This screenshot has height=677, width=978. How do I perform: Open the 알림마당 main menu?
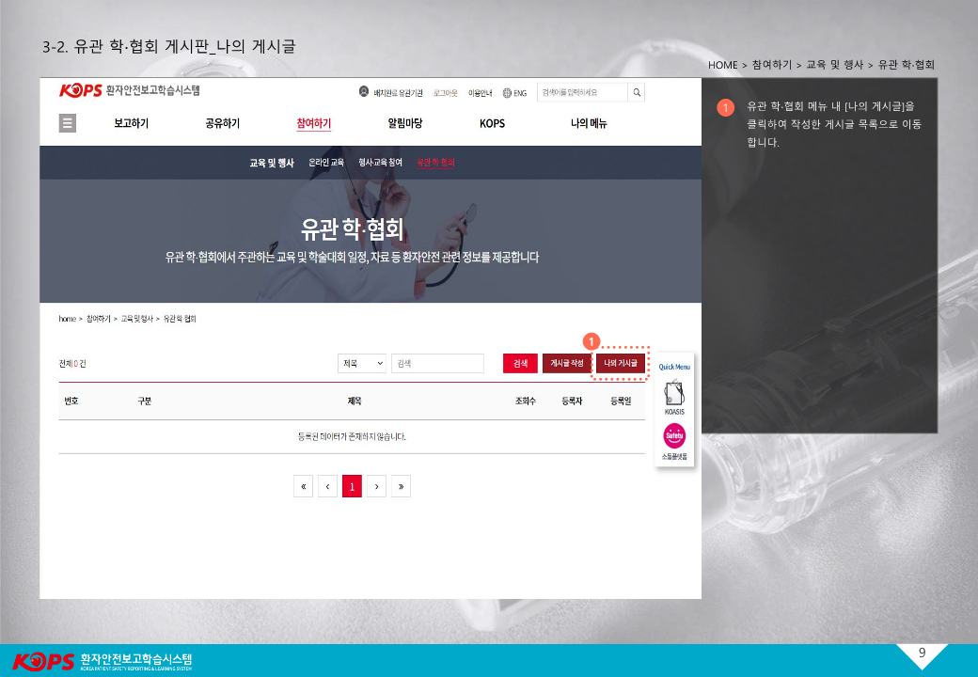tap(404, 123)
